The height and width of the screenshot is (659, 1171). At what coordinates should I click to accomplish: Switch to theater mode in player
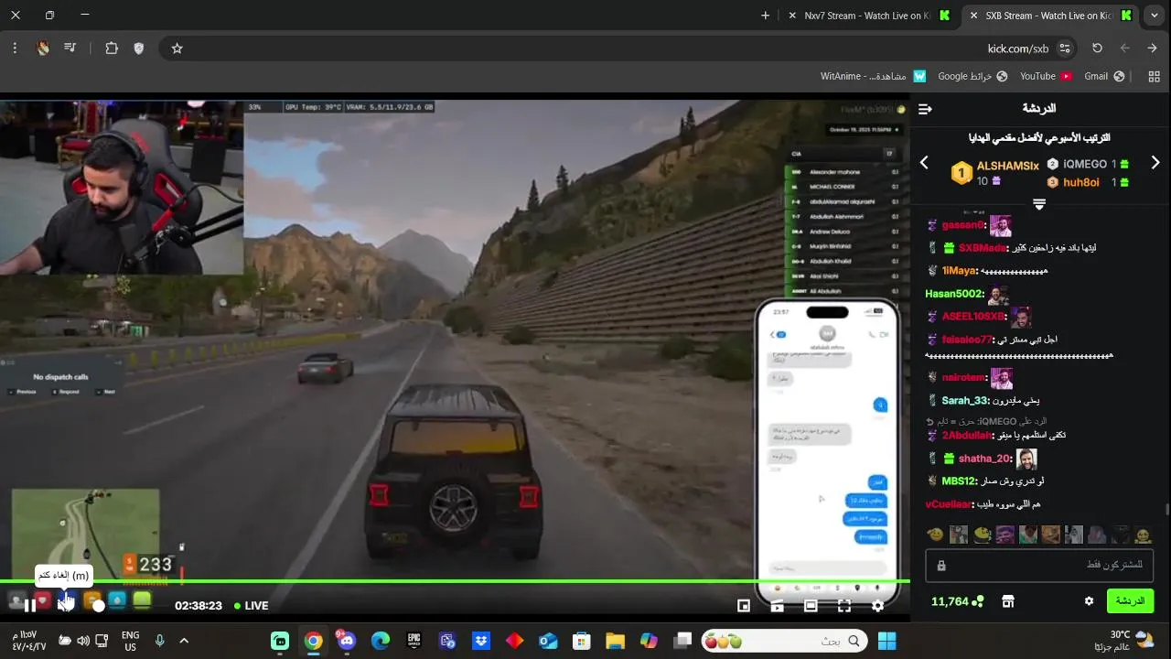[811, 606]
